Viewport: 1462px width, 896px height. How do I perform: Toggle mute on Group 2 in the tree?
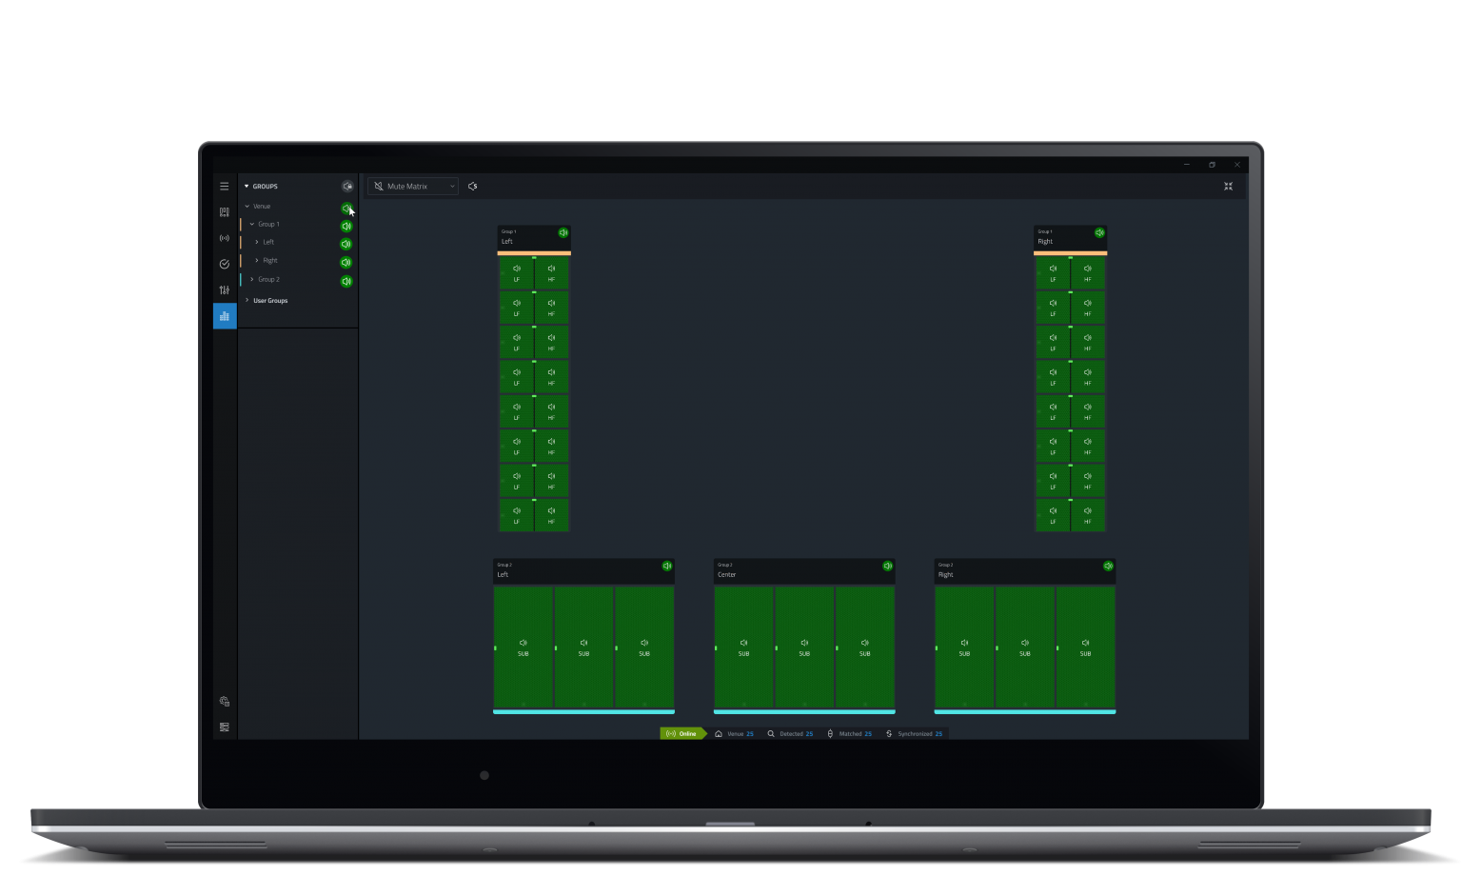[347, 281]
